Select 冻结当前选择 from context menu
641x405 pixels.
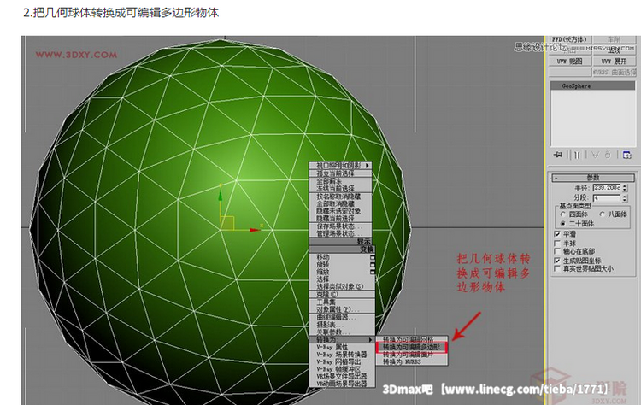tap(340, 188)
